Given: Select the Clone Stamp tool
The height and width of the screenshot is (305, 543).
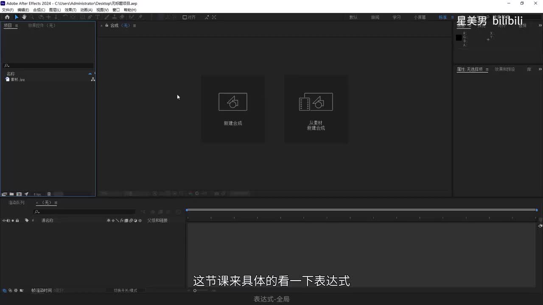Looking at the screenshot, I should (x=114, y=17).
